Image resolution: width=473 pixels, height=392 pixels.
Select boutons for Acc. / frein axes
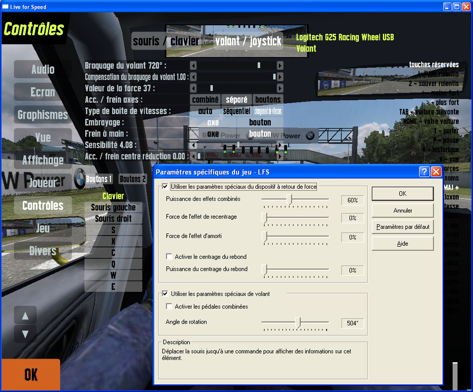pos(268,99)
